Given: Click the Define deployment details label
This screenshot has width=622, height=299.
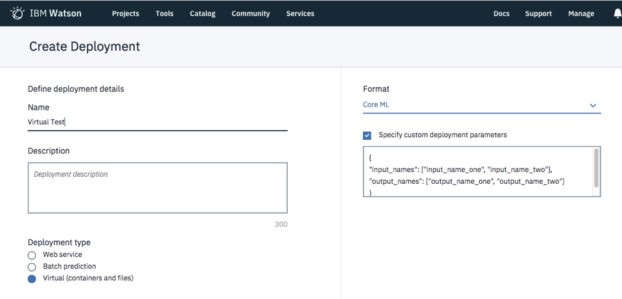Looking at the screenshot, I should (x=76, y=89).
